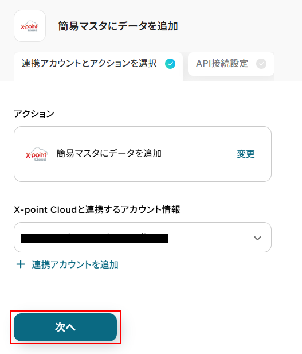Click the page title 簡易マスタにデータを追加

[118, 26]
